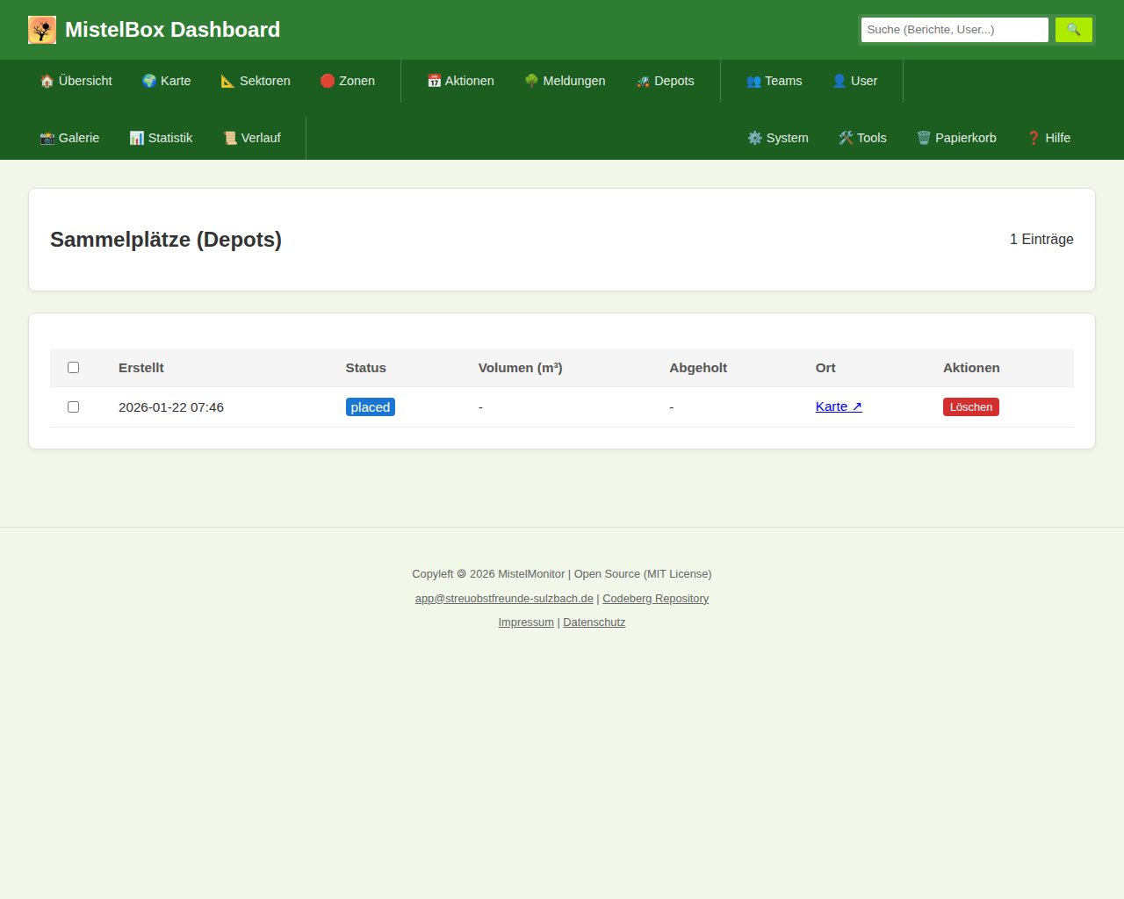This screenshot has height=899, width=1124.
Task: Open Übersicht via the house icon
Action: point(47,81)
